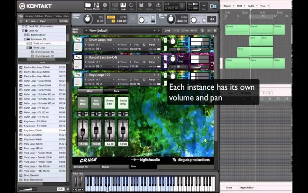Open the Browse panel icon
The image size is (308, 193).
pyautogui.click(x=88, y=6)
